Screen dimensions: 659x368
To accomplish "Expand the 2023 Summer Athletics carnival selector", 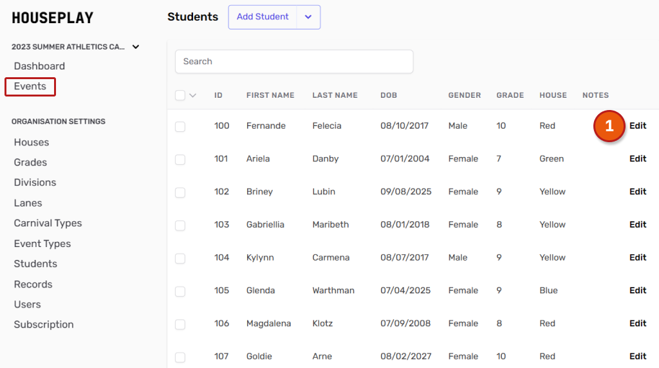I will (136, 47).
